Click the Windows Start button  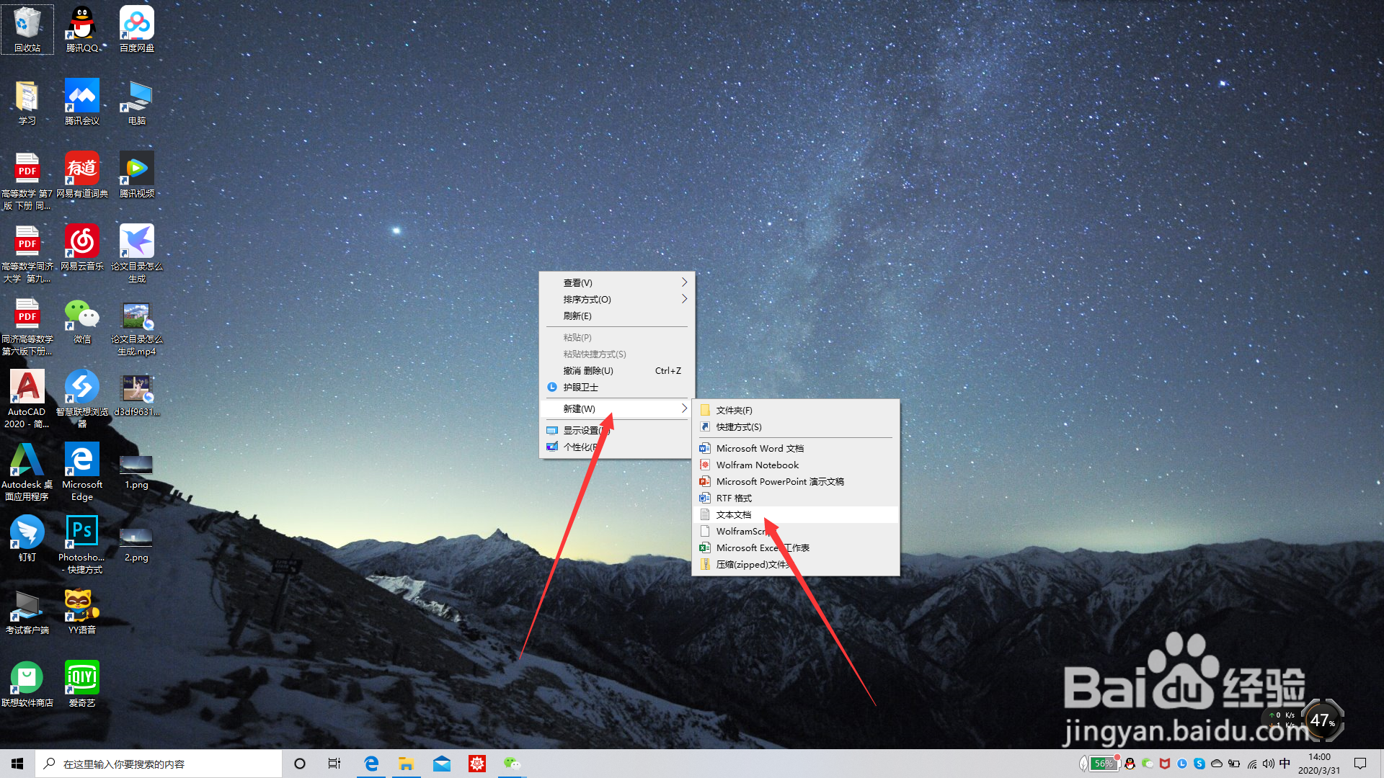pyautogui.click(x=17, y=764)
